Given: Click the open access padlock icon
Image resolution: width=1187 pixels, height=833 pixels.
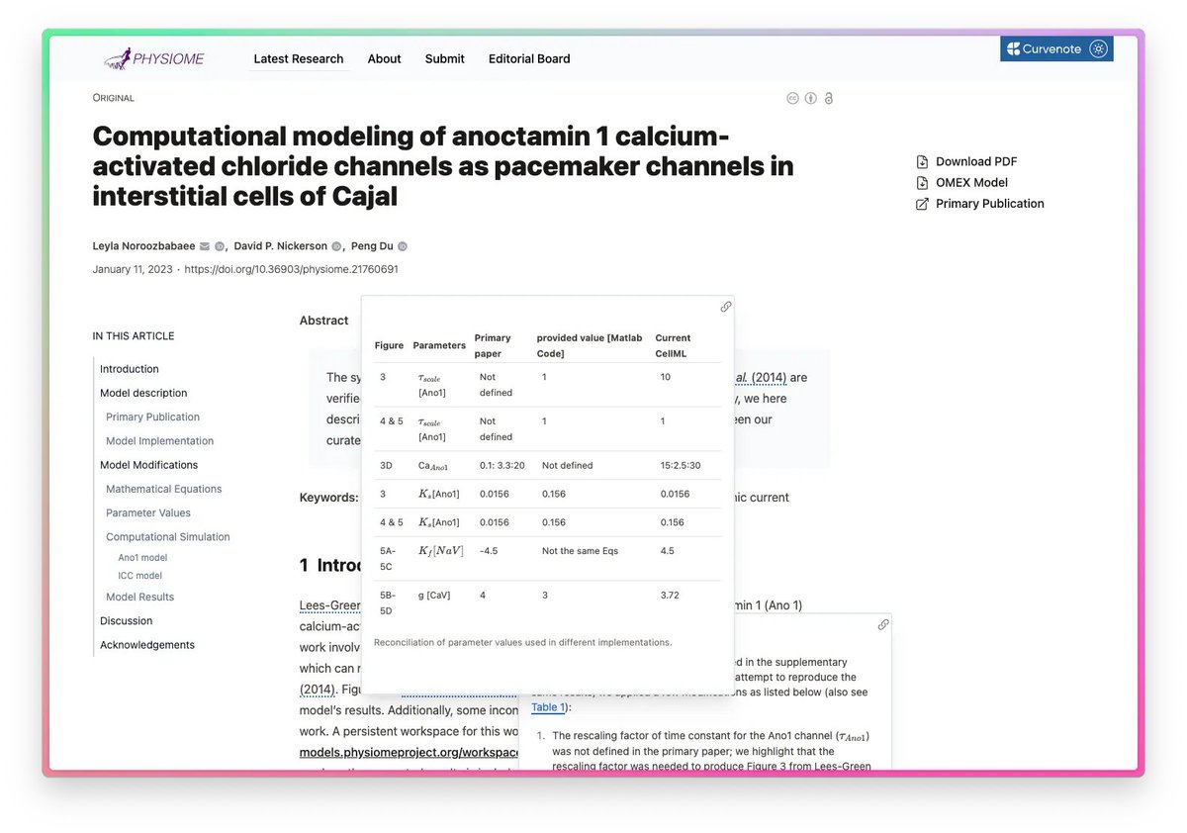Looking at the screenshot, I should tap(829, 98).
